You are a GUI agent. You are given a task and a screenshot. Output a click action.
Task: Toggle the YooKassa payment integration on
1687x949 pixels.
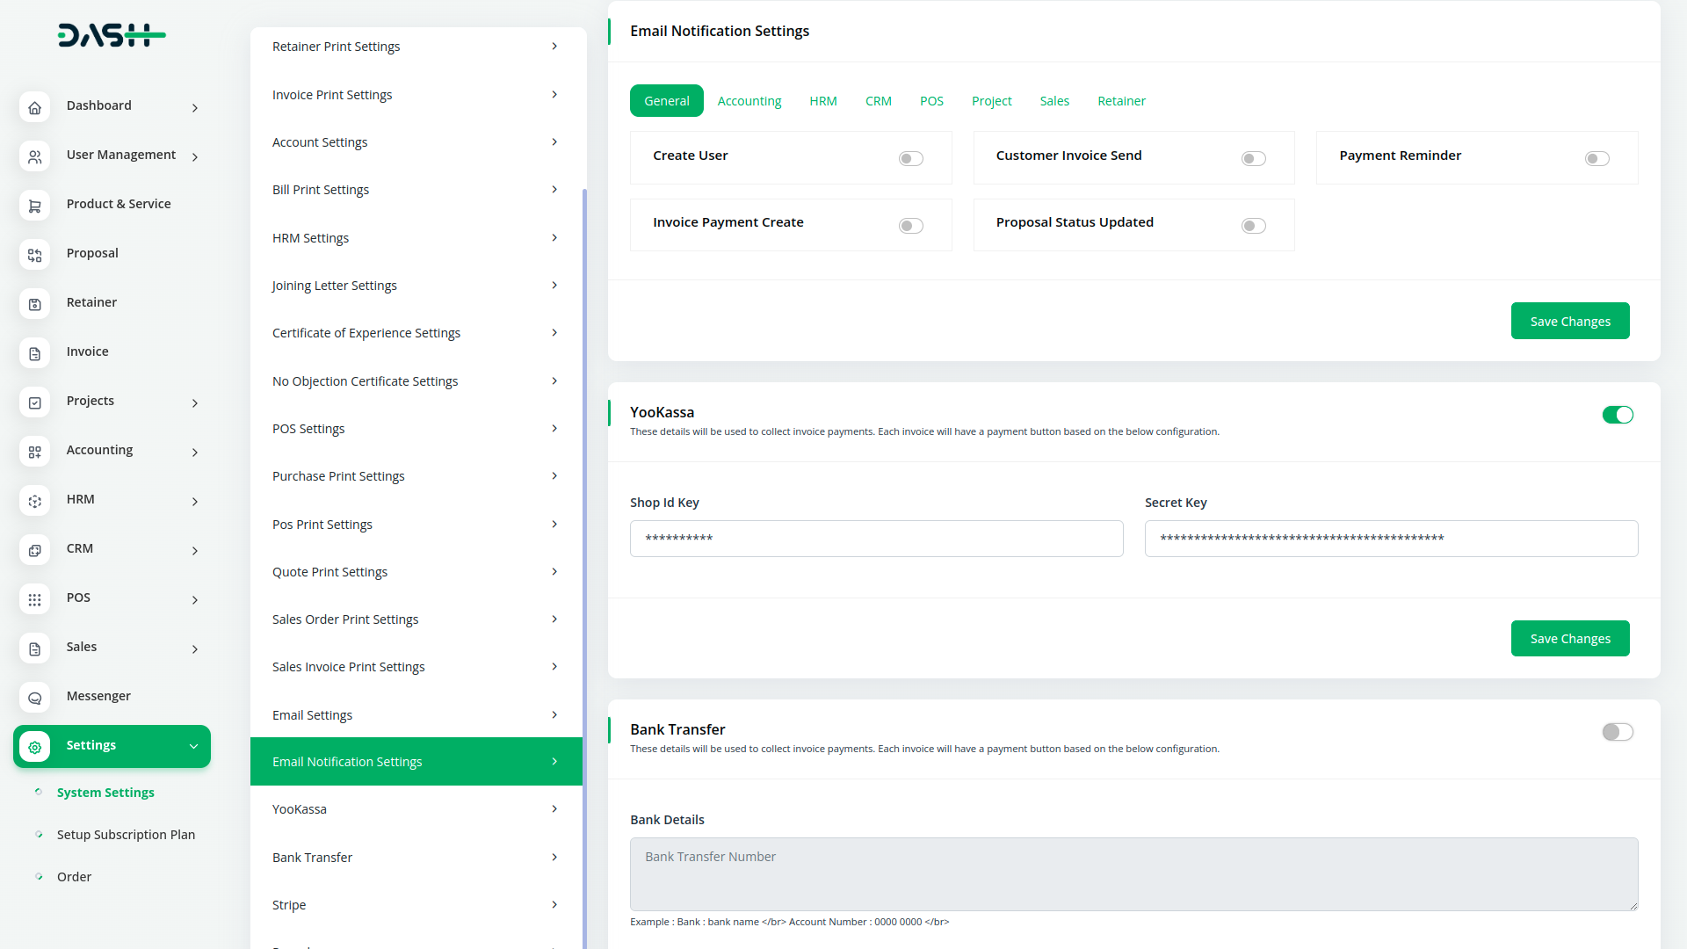[x=1618, y=415]
